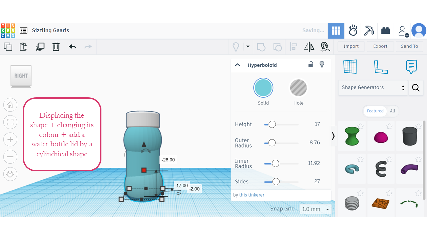The width and height of the screenshot is (427, 240).
Task: Select the Featured tab
Action: (x=375, y=111)
